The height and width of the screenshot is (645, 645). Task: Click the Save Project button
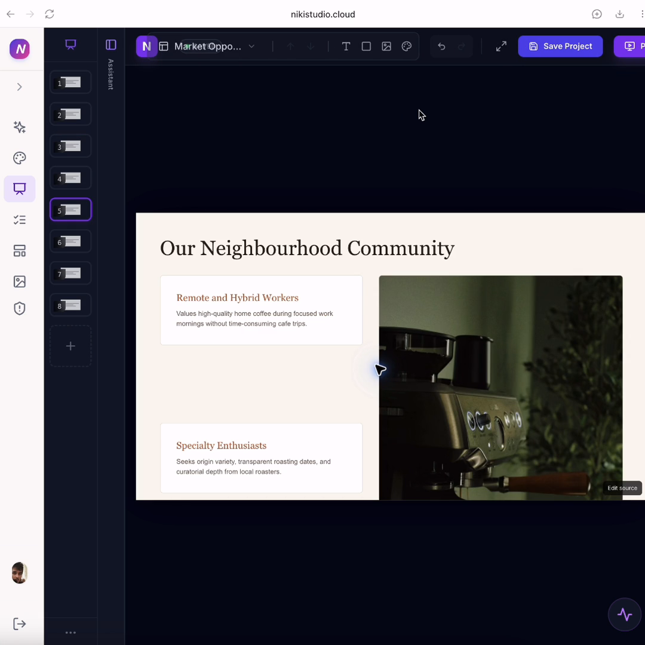tap(560, 47)
